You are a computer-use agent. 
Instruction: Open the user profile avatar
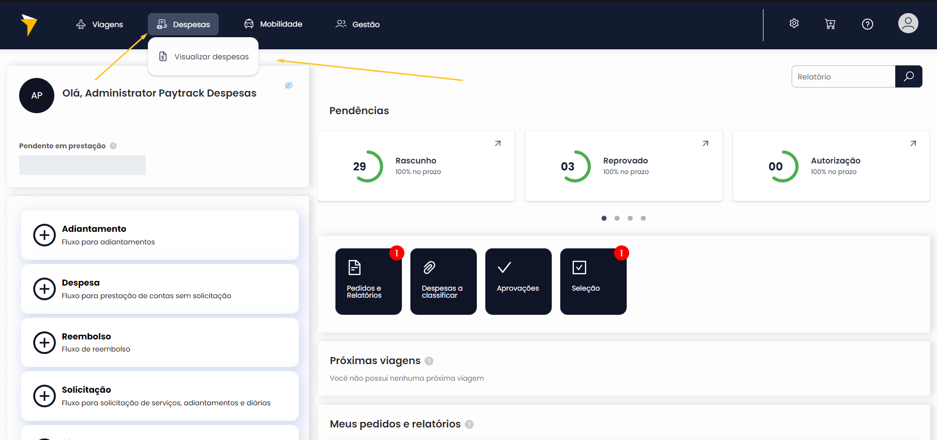click(908, 23)
